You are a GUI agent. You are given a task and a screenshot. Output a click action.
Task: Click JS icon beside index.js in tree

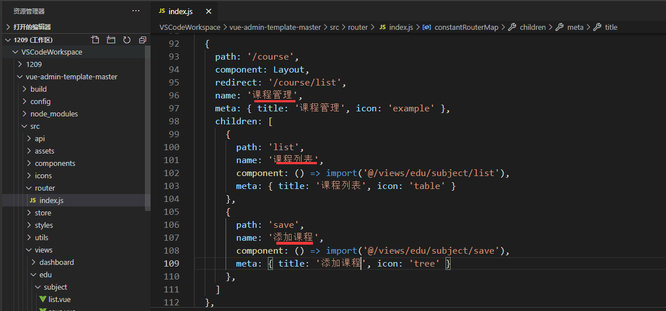[33, 200]
